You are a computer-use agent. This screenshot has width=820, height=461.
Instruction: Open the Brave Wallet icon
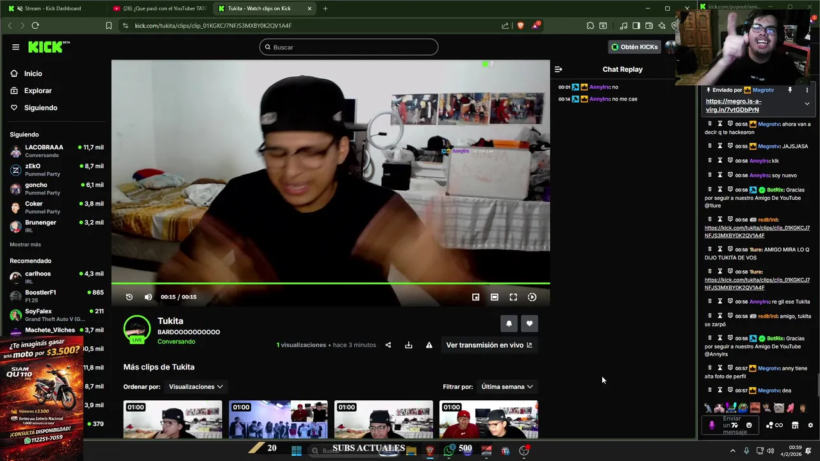(649, 26)
